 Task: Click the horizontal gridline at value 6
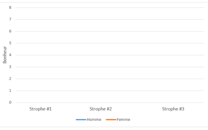pos(109,31)
